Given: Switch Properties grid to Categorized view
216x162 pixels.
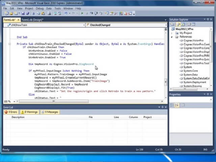Looking at the screenshot, I should pos(172,105).
